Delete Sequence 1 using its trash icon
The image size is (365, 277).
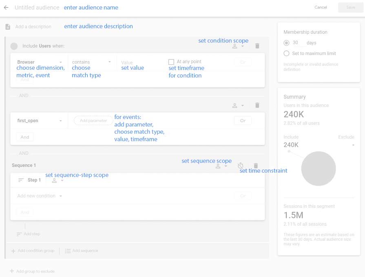(x=255, y=166)
